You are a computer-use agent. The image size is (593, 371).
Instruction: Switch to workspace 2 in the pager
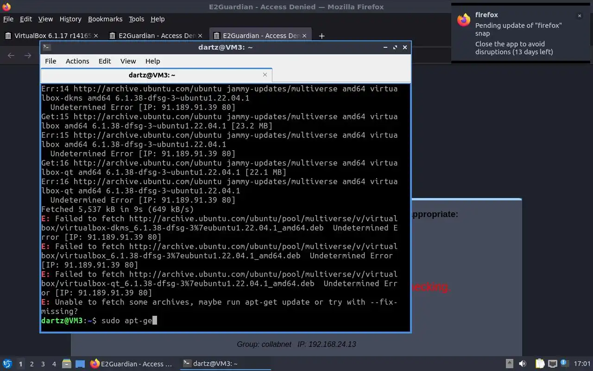point(32,364)
